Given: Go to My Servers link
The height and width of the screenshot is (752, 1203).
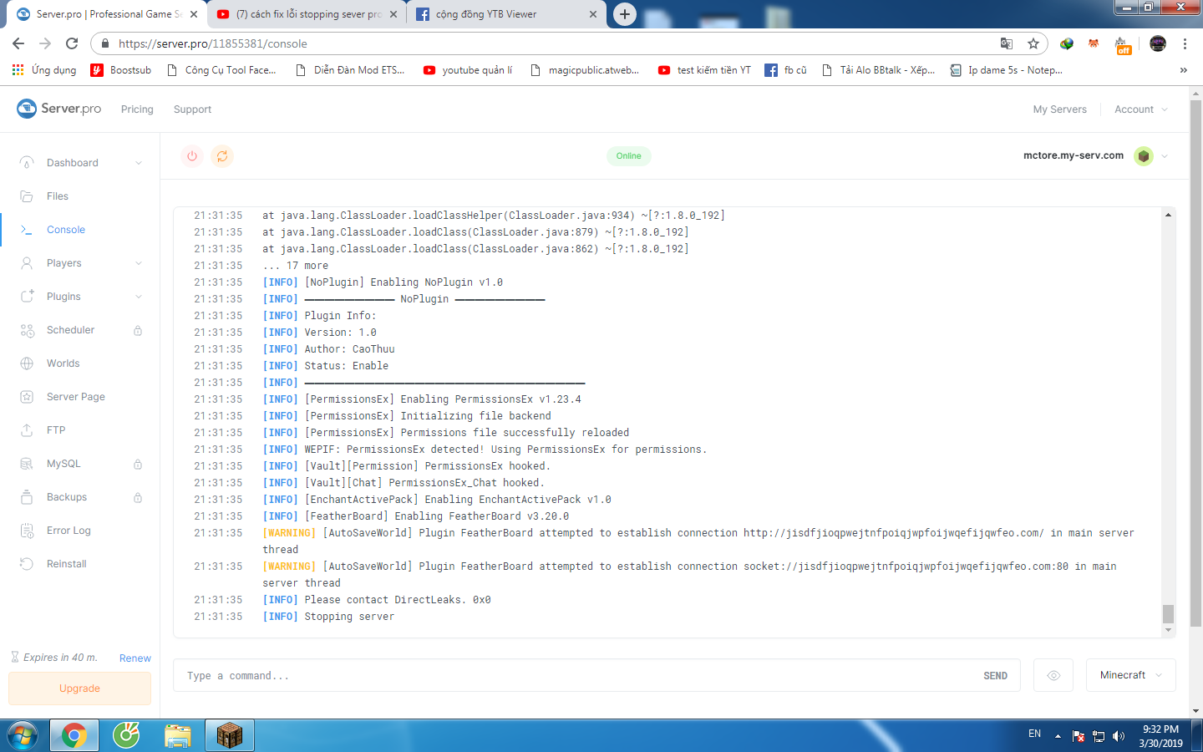Looking at the screenshot, I should tap(1060, 109).
